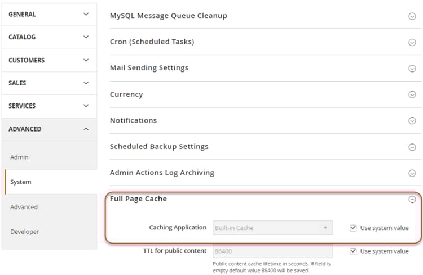Expand Cron (Scheduled Tasks) circle arrow icon
The width and height of the screenshot is (423, 275).
tap(412, 43)
